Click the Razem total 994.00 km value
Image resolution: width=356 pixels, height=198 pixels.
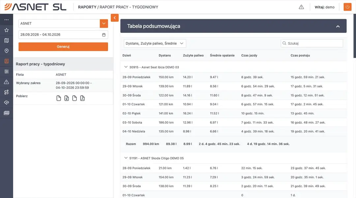click(151, 144)
